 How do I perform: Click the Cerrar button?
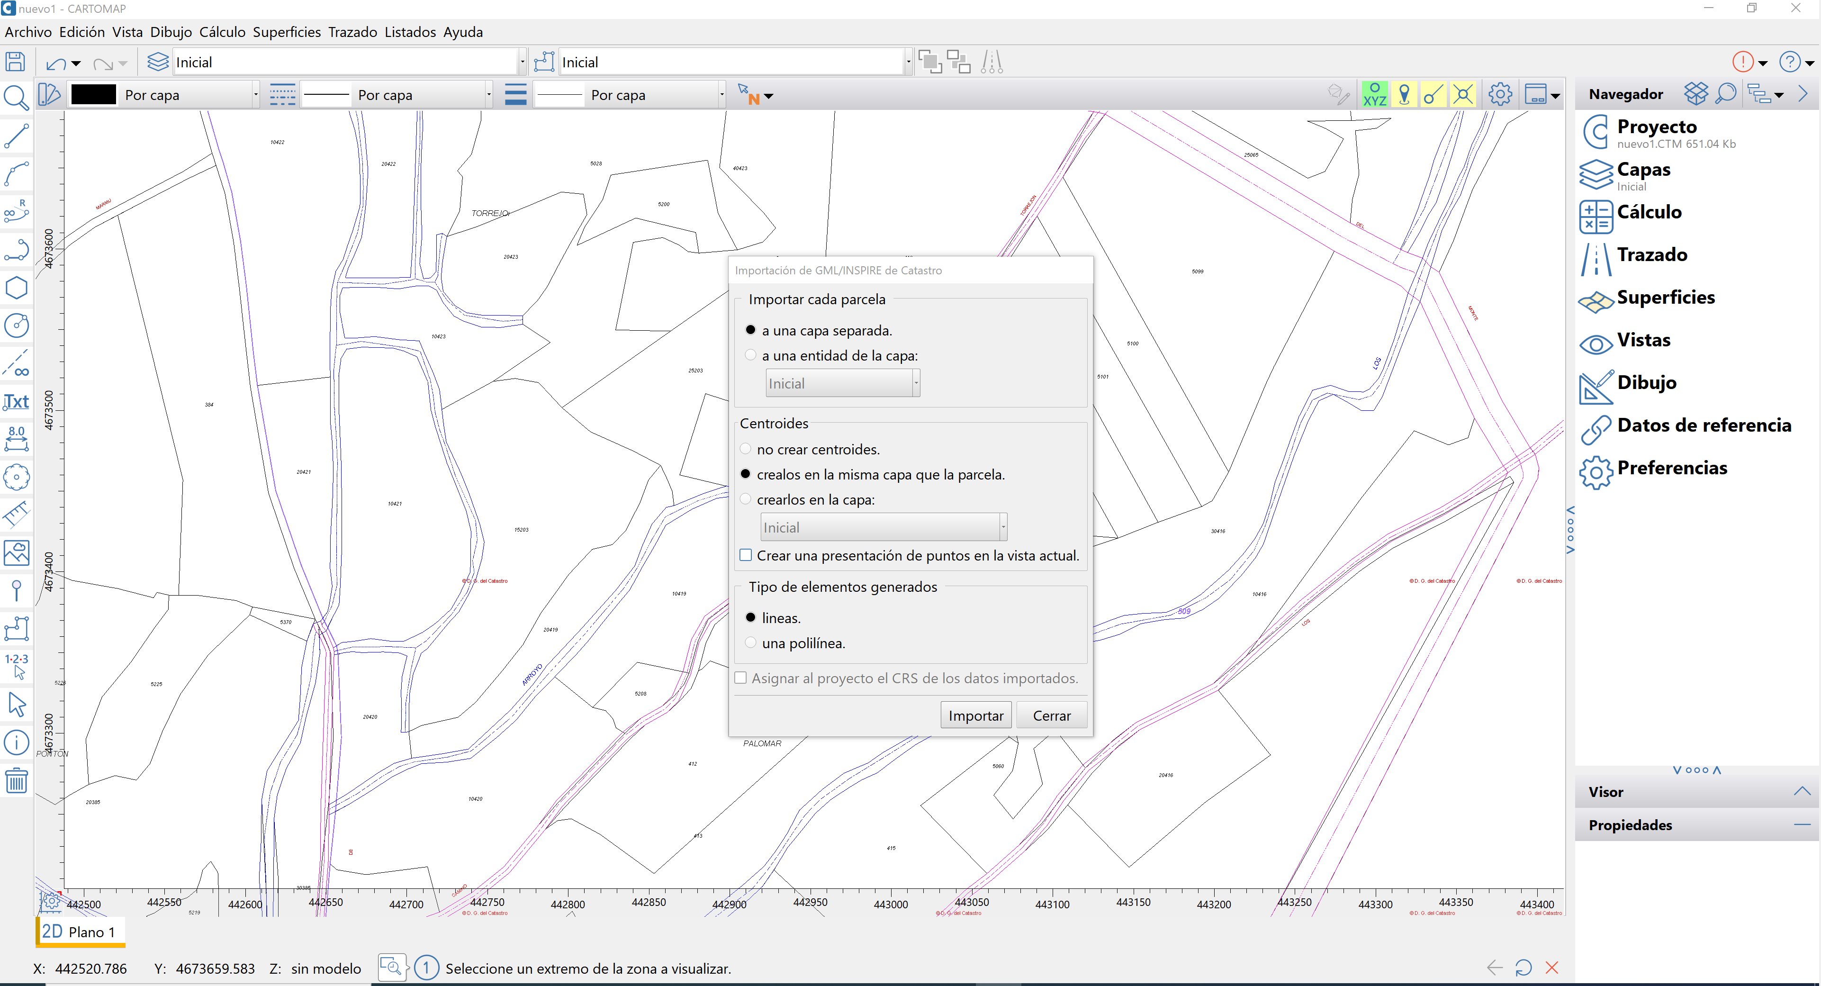point(1051,715)
